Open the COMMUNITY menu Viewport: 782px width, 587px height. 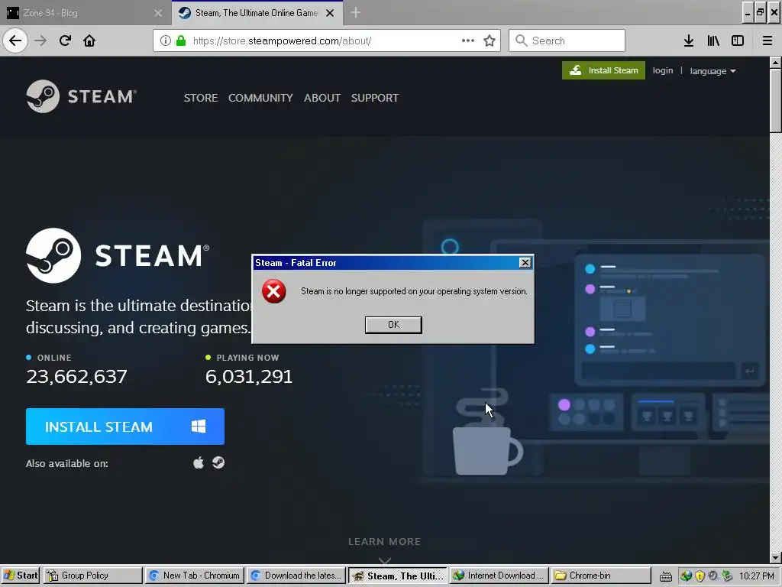point(260,98)
